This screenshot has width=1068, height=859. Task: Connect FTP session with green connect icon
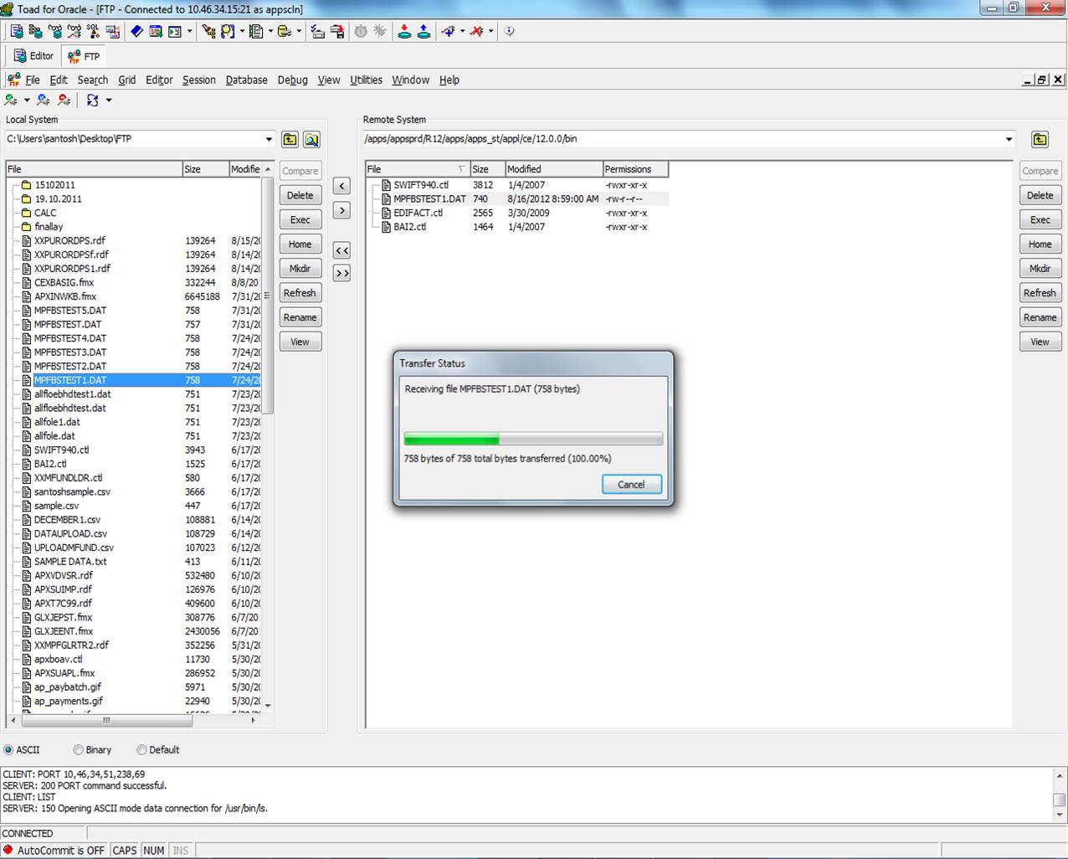pyautogui.click(x=12, y=100)
